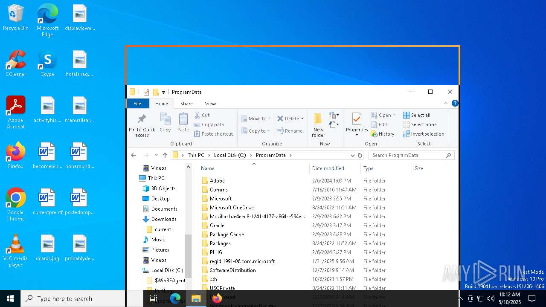
Task: Choose Copy path in ribbon
Action: (209, 125)
